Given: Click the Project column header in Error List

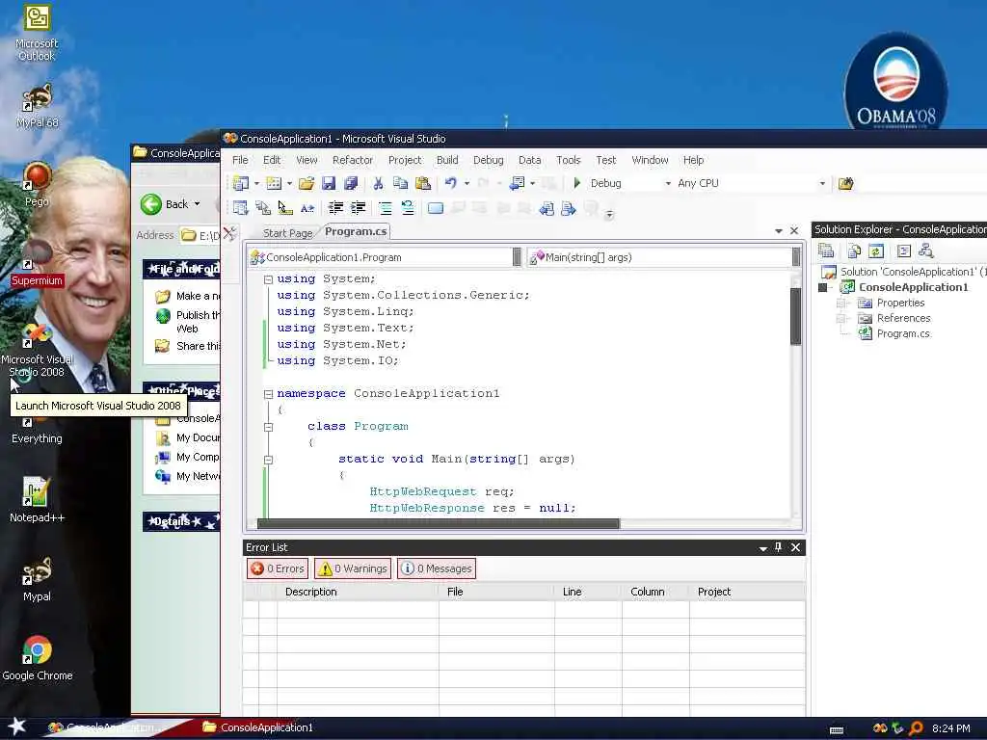Looking at the screenshot, I should click(x=747, y=592).
